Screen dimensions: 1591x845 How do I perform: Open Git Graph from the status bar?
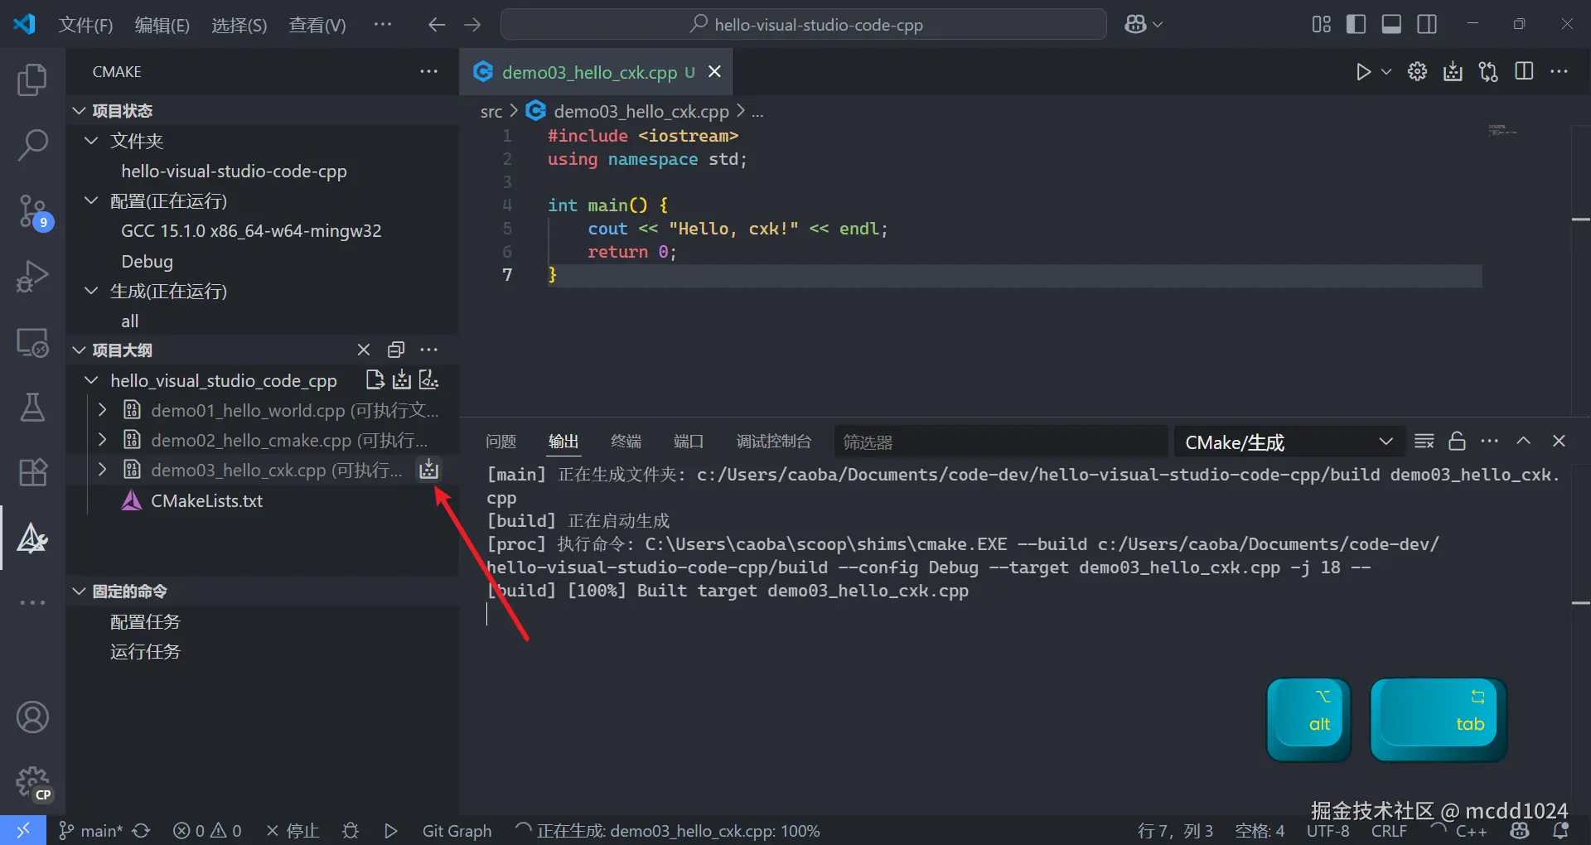click(x=457, y=831)
